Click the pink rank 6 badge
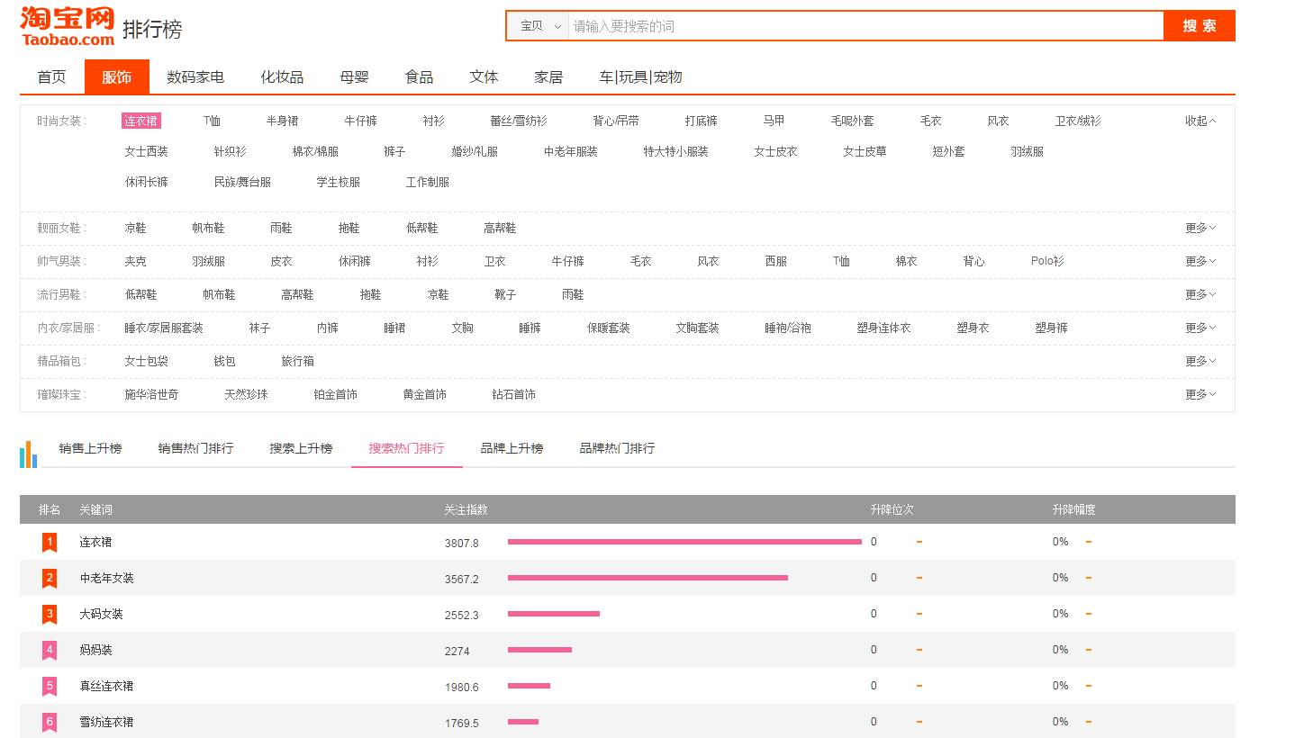The image size is (1295, 738). coord(50,722)
